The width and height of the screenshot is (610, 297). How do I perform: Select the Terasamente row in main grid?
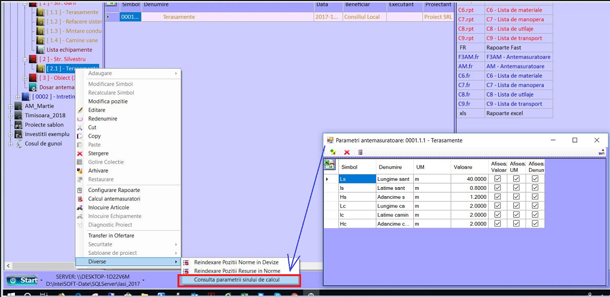(280, 17)
